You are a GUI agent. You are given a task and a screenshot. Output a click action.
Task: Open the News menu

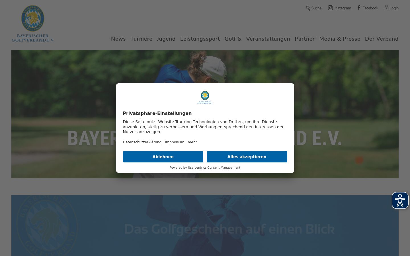point(118,39)
